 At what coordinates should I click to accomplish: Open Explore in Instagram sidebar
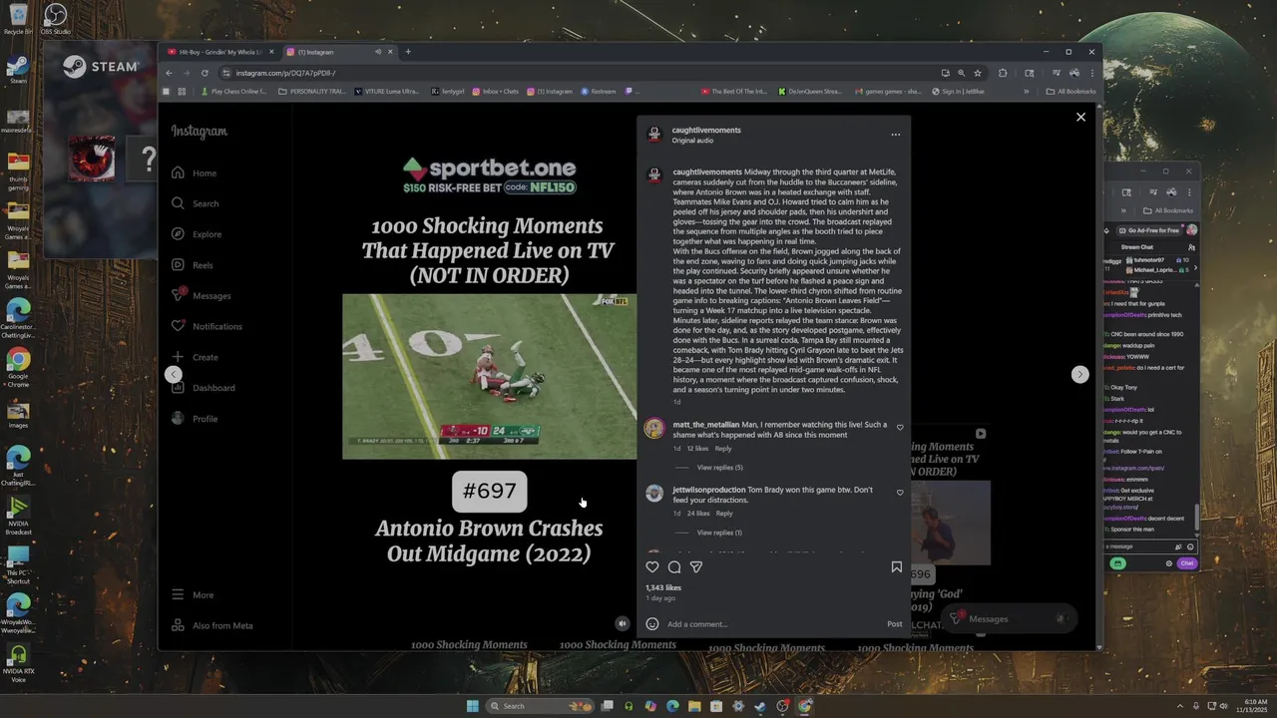click(x=196, y=234)
